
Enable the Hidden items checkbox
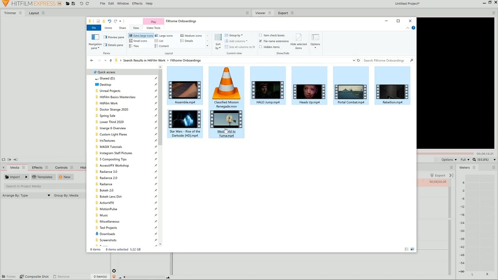[x=260, y=47]
